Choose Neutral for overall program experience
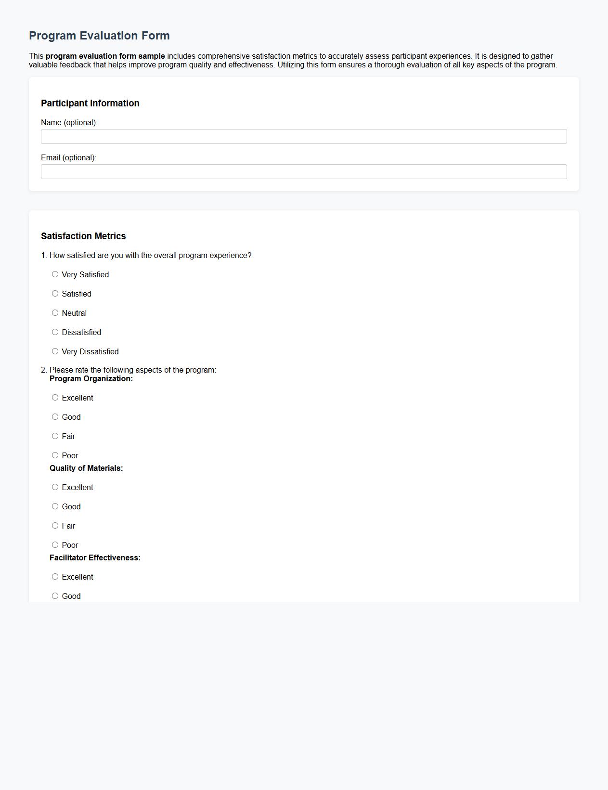 click(54, 312)
